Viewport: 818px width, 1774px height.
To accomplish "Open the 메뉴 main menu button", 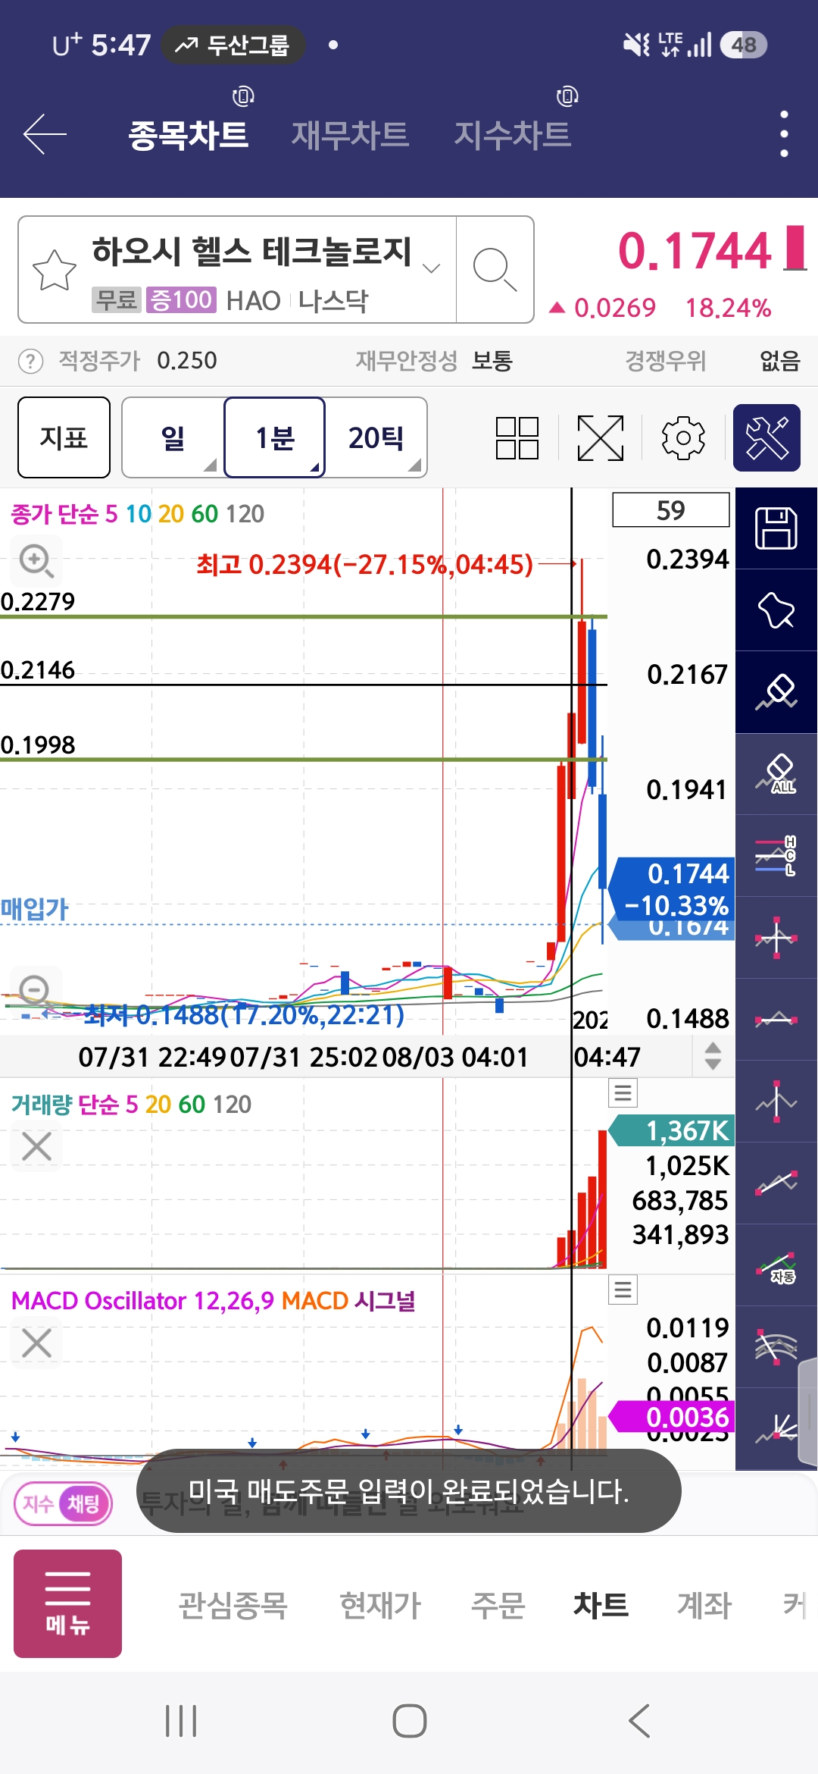I will (x=68, y=1604).
